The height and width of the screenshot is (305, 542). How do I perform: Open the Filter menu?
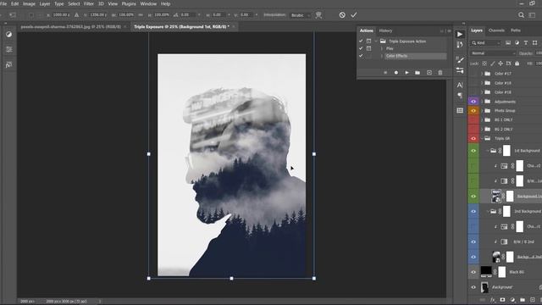click(88, 3)
